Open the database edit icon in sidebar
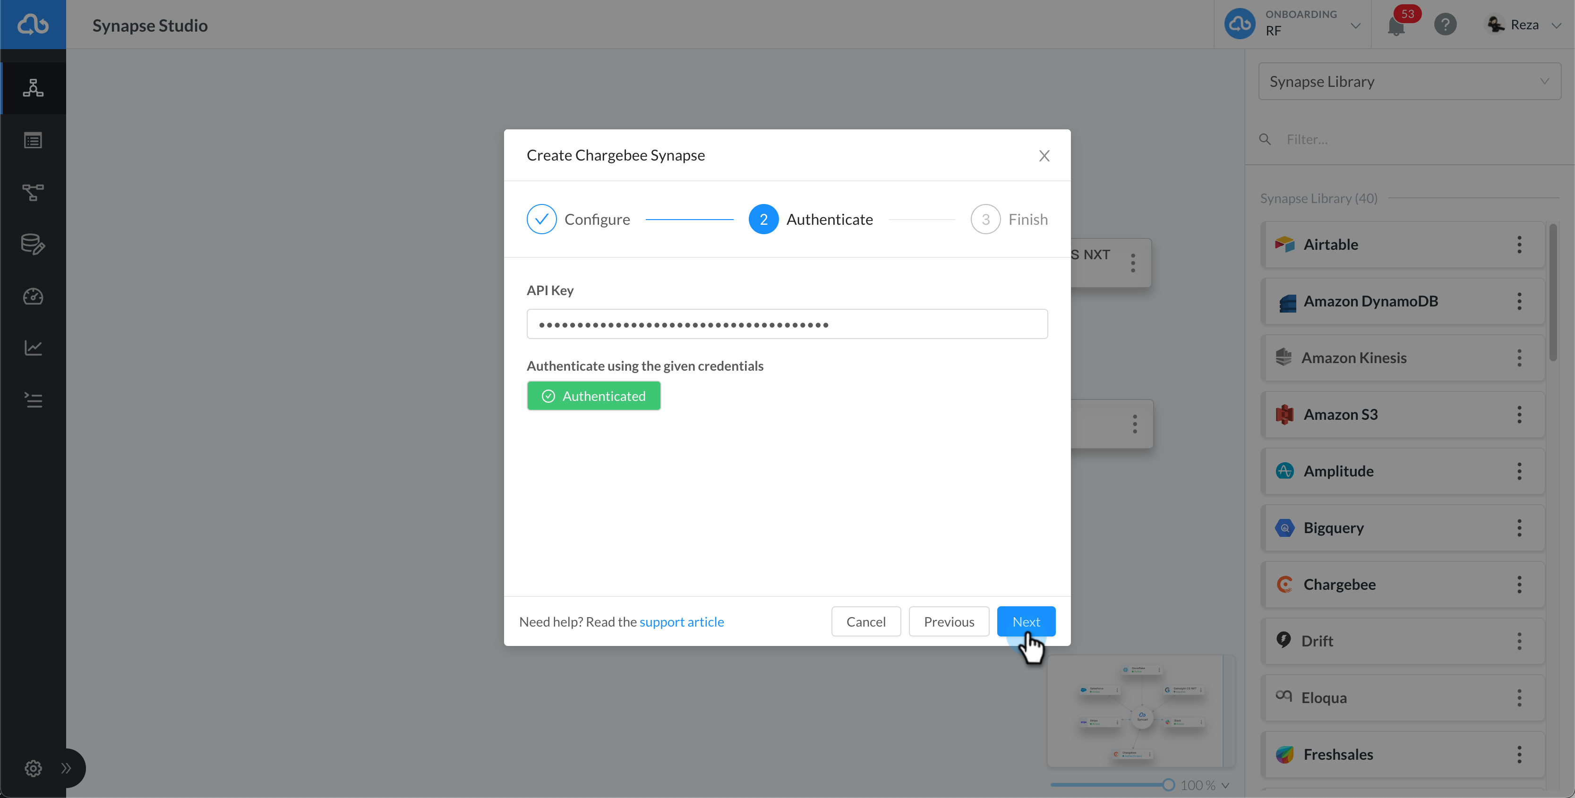 33,245
